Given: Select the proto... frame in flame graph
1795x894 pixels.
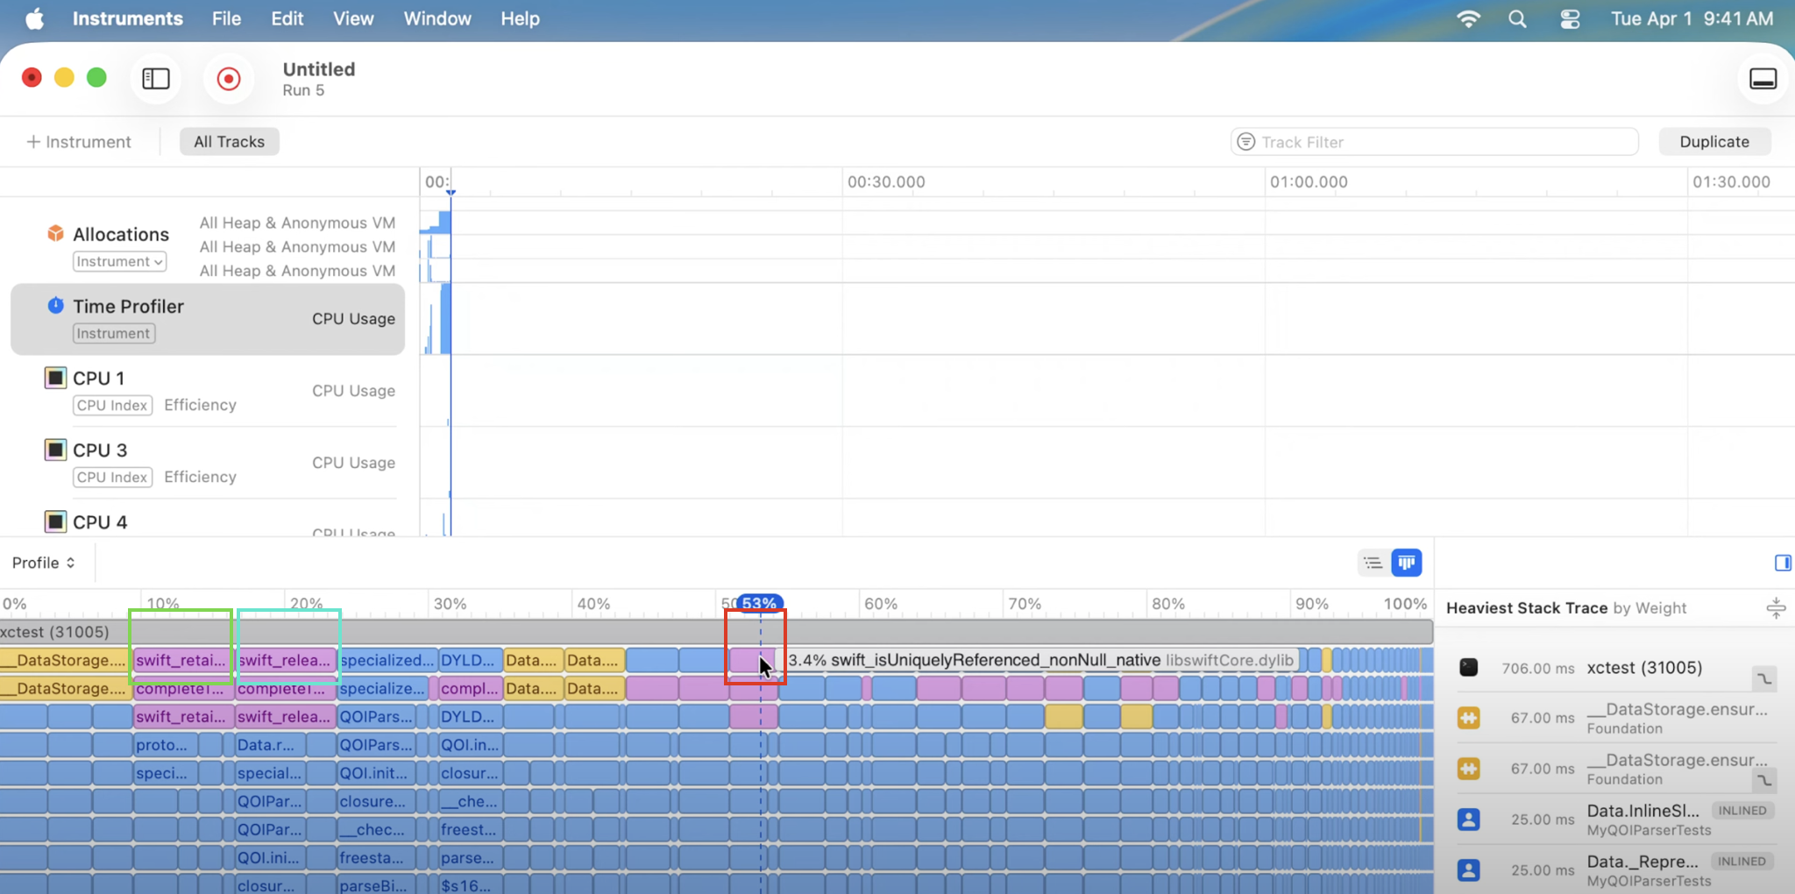Looking at the screenshot, I should [x=165, y=745].
